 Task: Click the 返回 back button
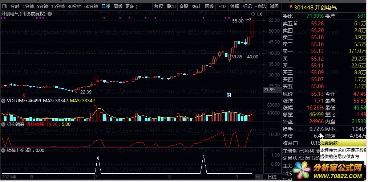pyautogui.click(x=274, y=6)
